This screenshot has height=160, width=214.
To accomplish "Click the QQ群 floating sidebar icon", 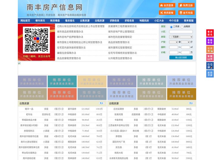I will (x=210, y=66).
